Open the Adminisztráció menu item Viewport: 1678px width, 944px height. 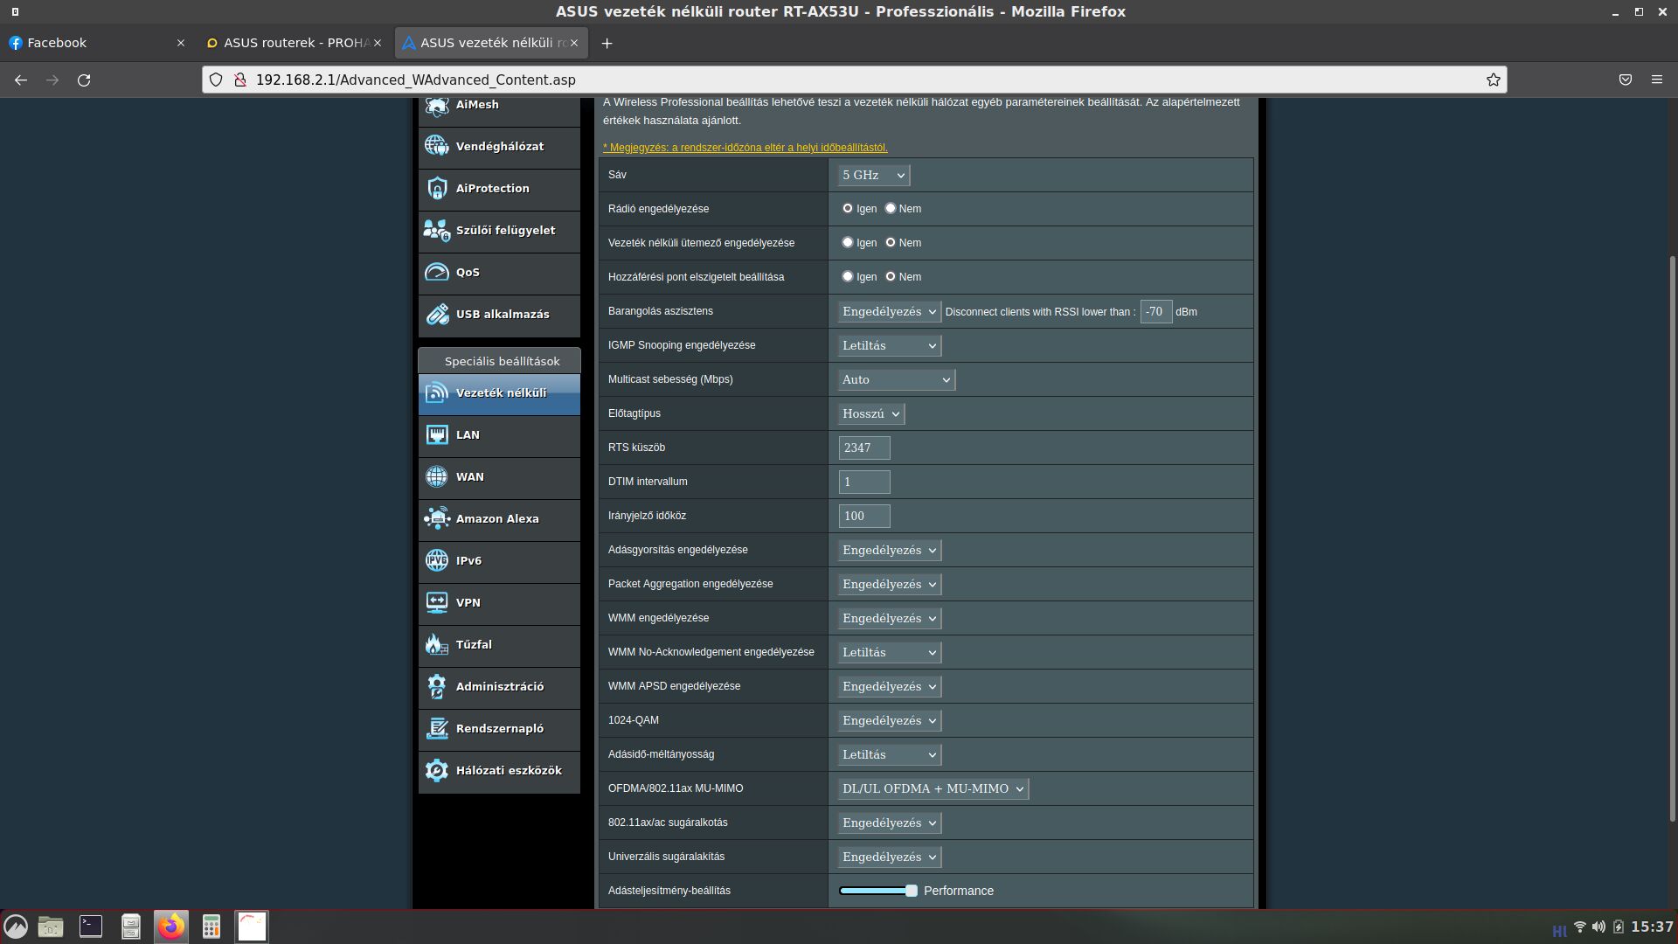[499, 686]
